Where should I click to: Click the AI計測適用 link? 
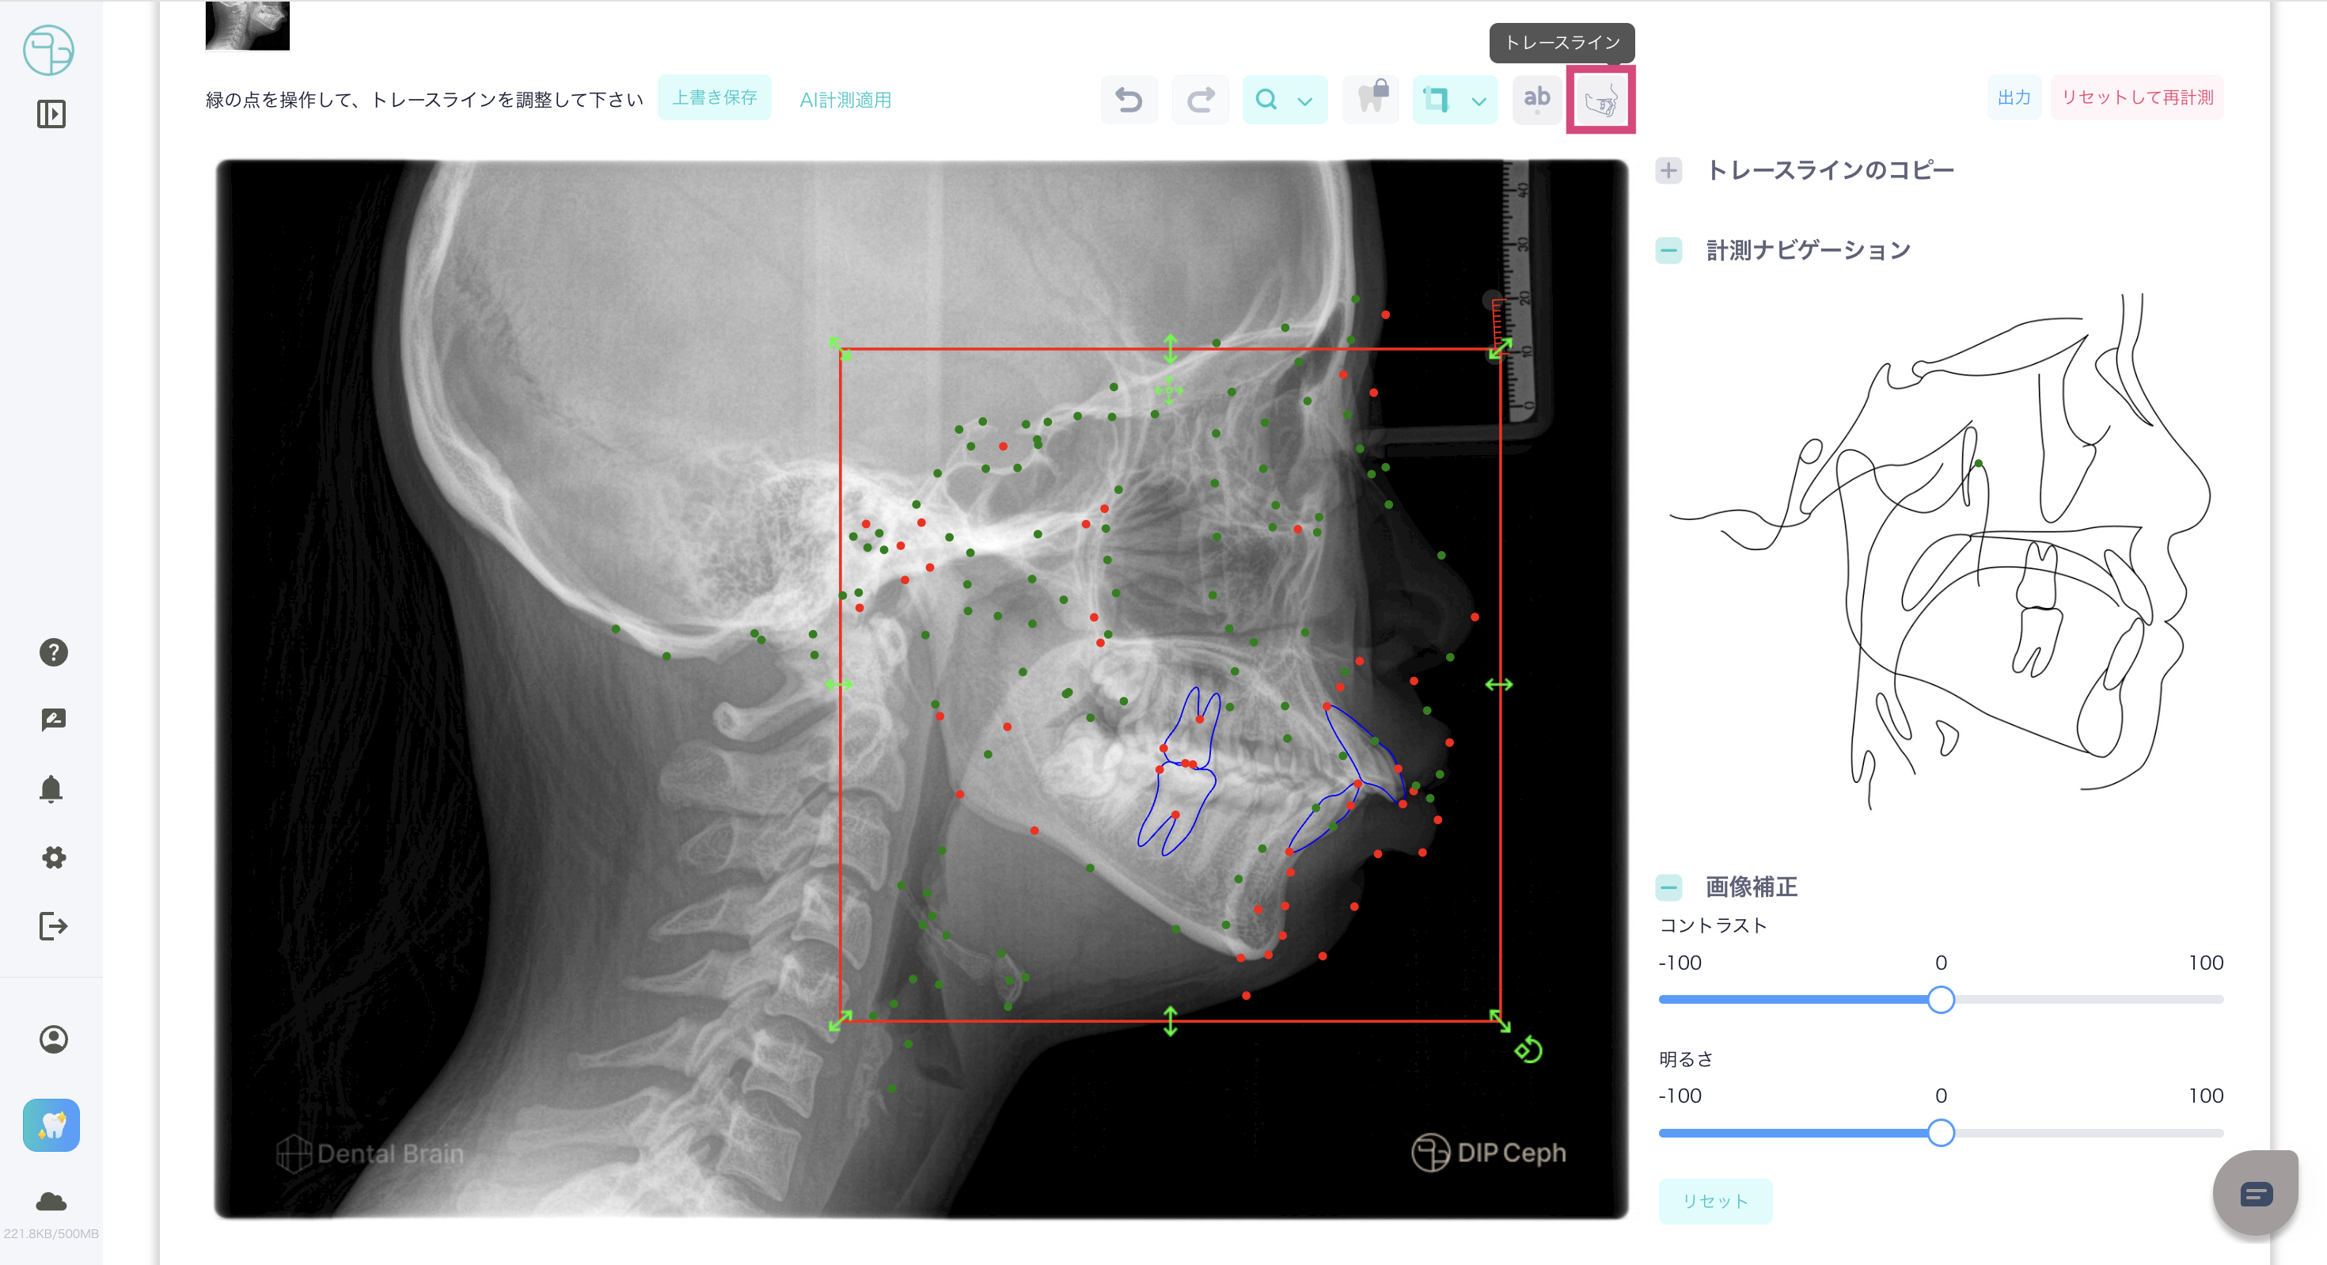845,101
